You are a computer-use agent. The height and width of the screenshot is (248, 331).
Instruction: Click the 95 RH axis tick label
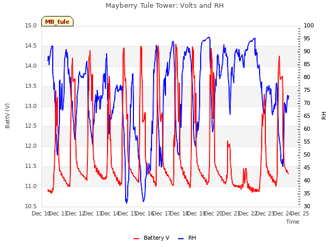click(307, 38)
